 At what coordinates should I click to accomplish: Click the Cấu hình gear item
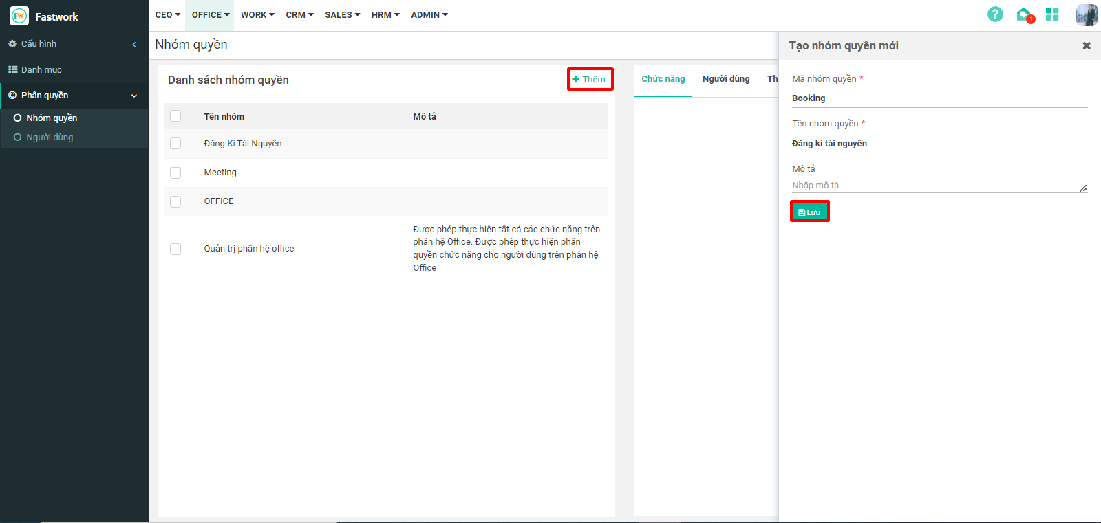tap(39, 43)
